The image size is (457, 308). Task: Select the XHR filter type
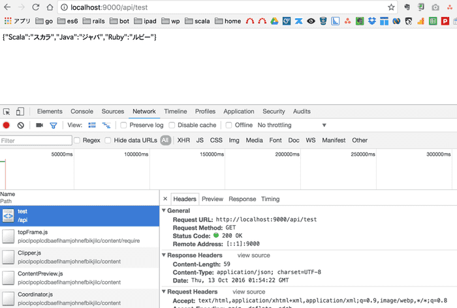click(x=183, y=140)
